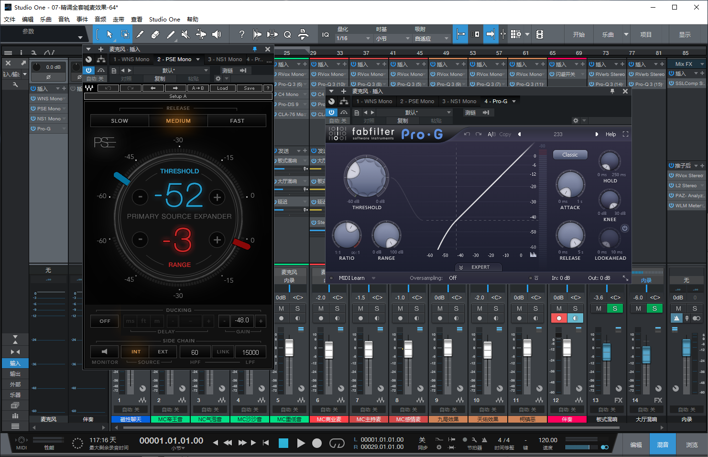Select the Eraser tool
The image size is (708, 457).
(x=155, y=34)
